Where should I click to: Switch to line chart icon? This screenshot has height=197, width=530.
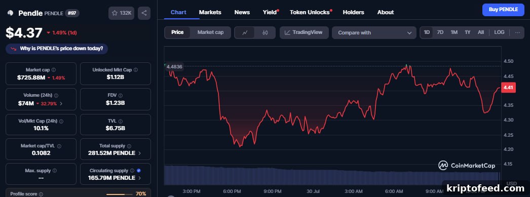[x=245, y=33]
